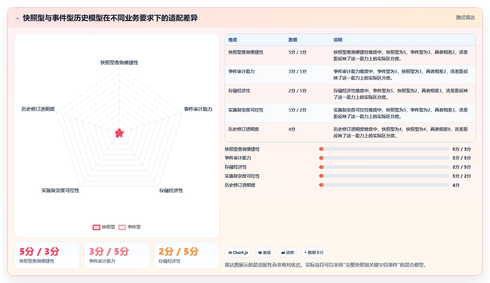Screen dimensions: 490x283
Task: Select the 快照型查询便捷性 table row name
Action: [246, 52]
